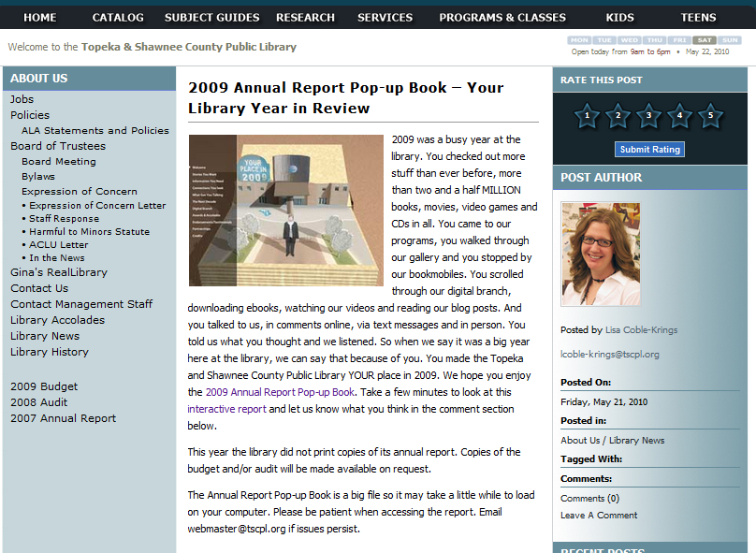Email lcoble-krings@tscpl.org
Viewport: 756px width, 553px height.
[610, 355]
